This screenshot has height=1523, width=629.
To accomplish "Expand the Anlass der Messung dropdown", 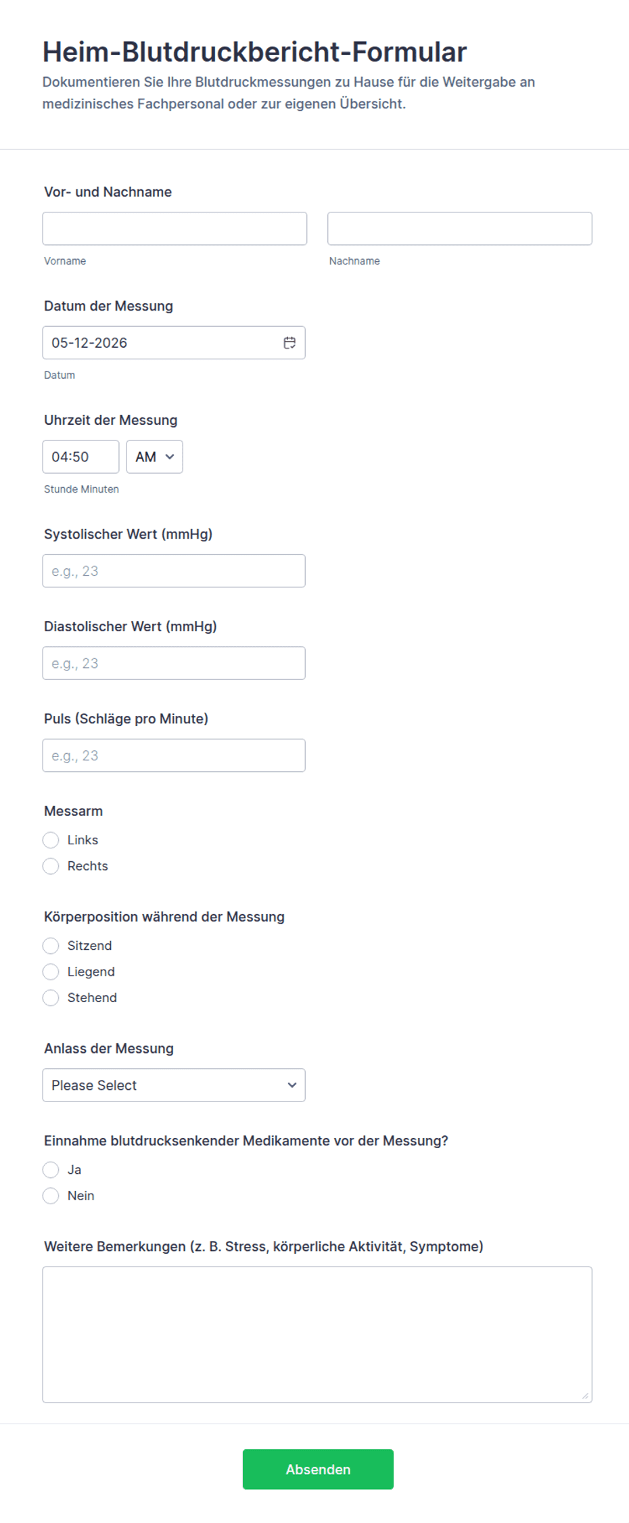I will coord(174,1085).
